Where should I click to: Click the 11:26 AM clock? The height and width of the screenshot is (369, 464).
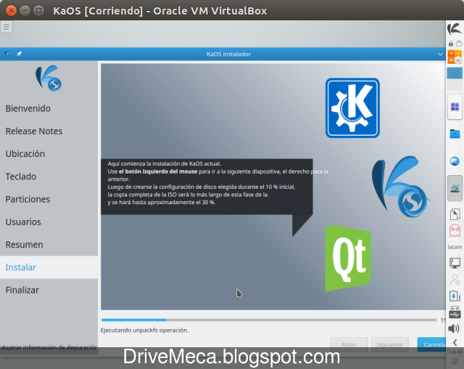455,352
